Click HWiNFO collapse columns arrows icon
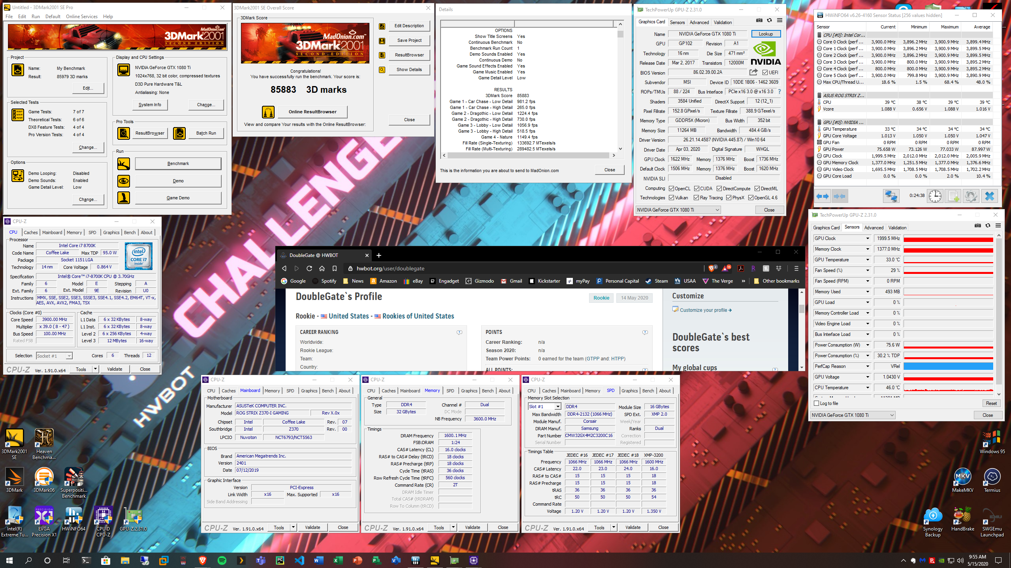 tap(840, 196)
